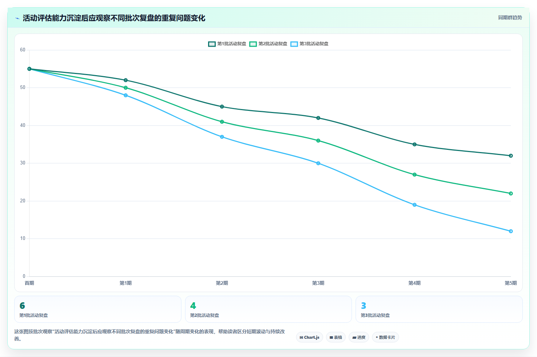Click the 30 y-axis tick label
This screenshot has height=357, width=537.
coord(23,163)
